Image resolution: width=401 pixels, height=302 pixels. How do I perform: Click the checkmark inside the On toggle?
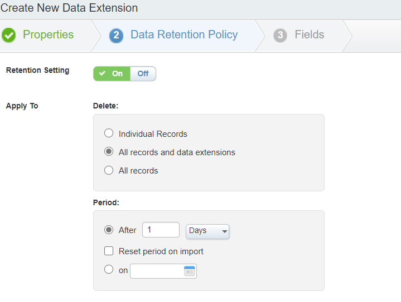(102, 73)
